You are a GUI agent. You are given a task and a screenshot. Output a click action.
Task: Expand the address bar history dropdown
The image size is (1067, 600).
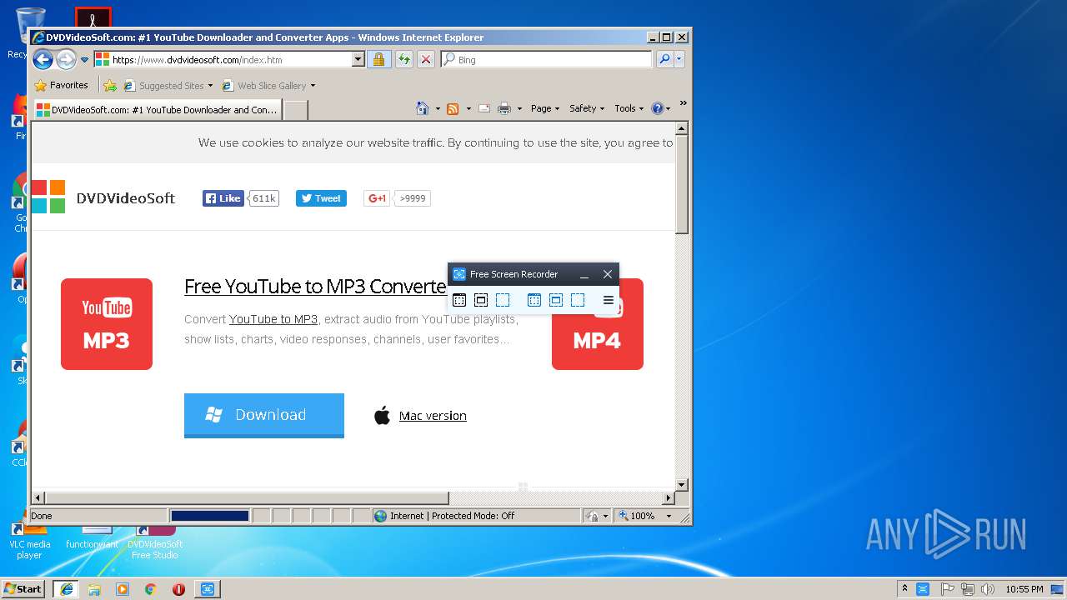click(358, 60)
